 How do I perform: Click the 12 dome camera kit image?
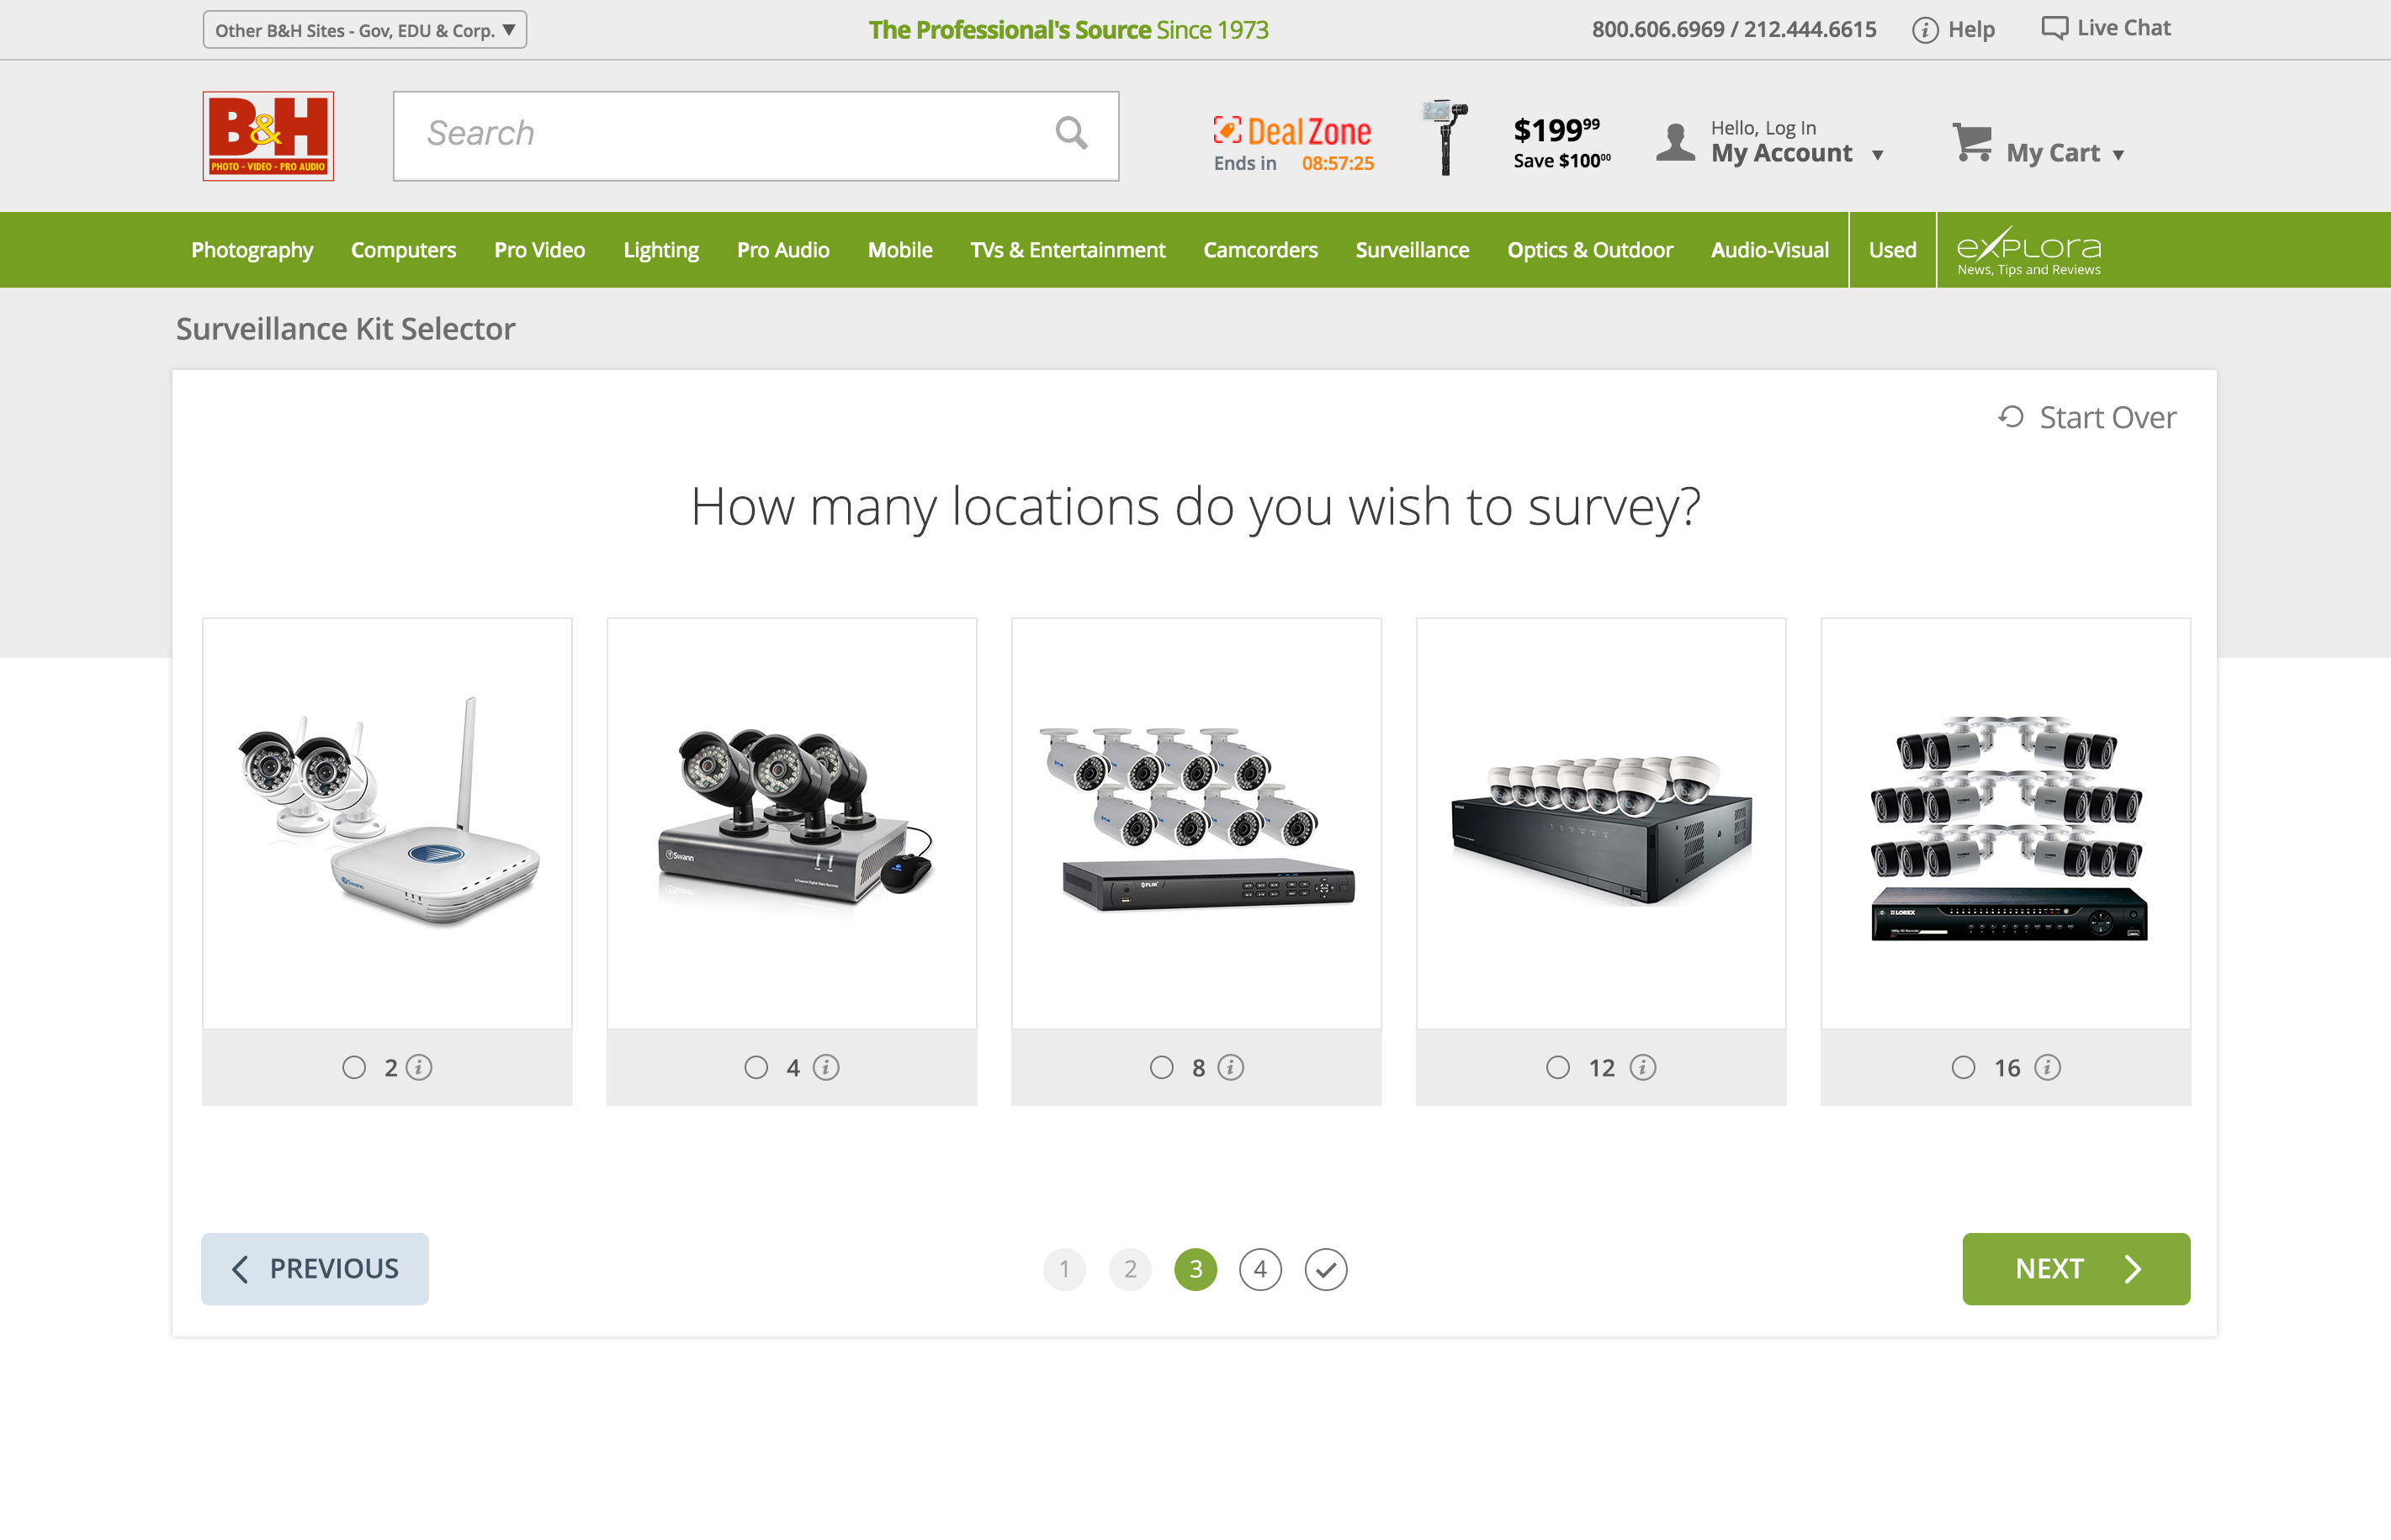(x=1601, y=829)
